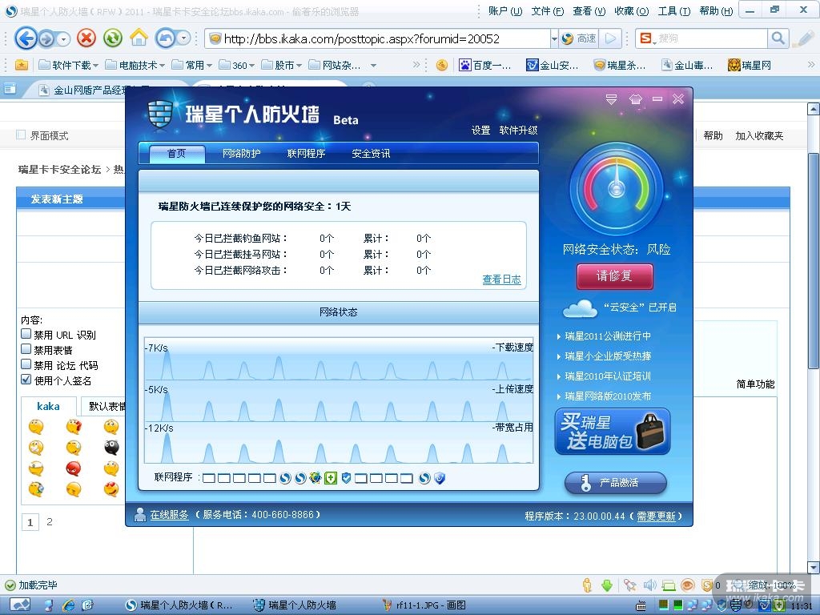Screen dimensions: 820x615
Task: Switch to the 安全资讯 tab
Action: 371,153
